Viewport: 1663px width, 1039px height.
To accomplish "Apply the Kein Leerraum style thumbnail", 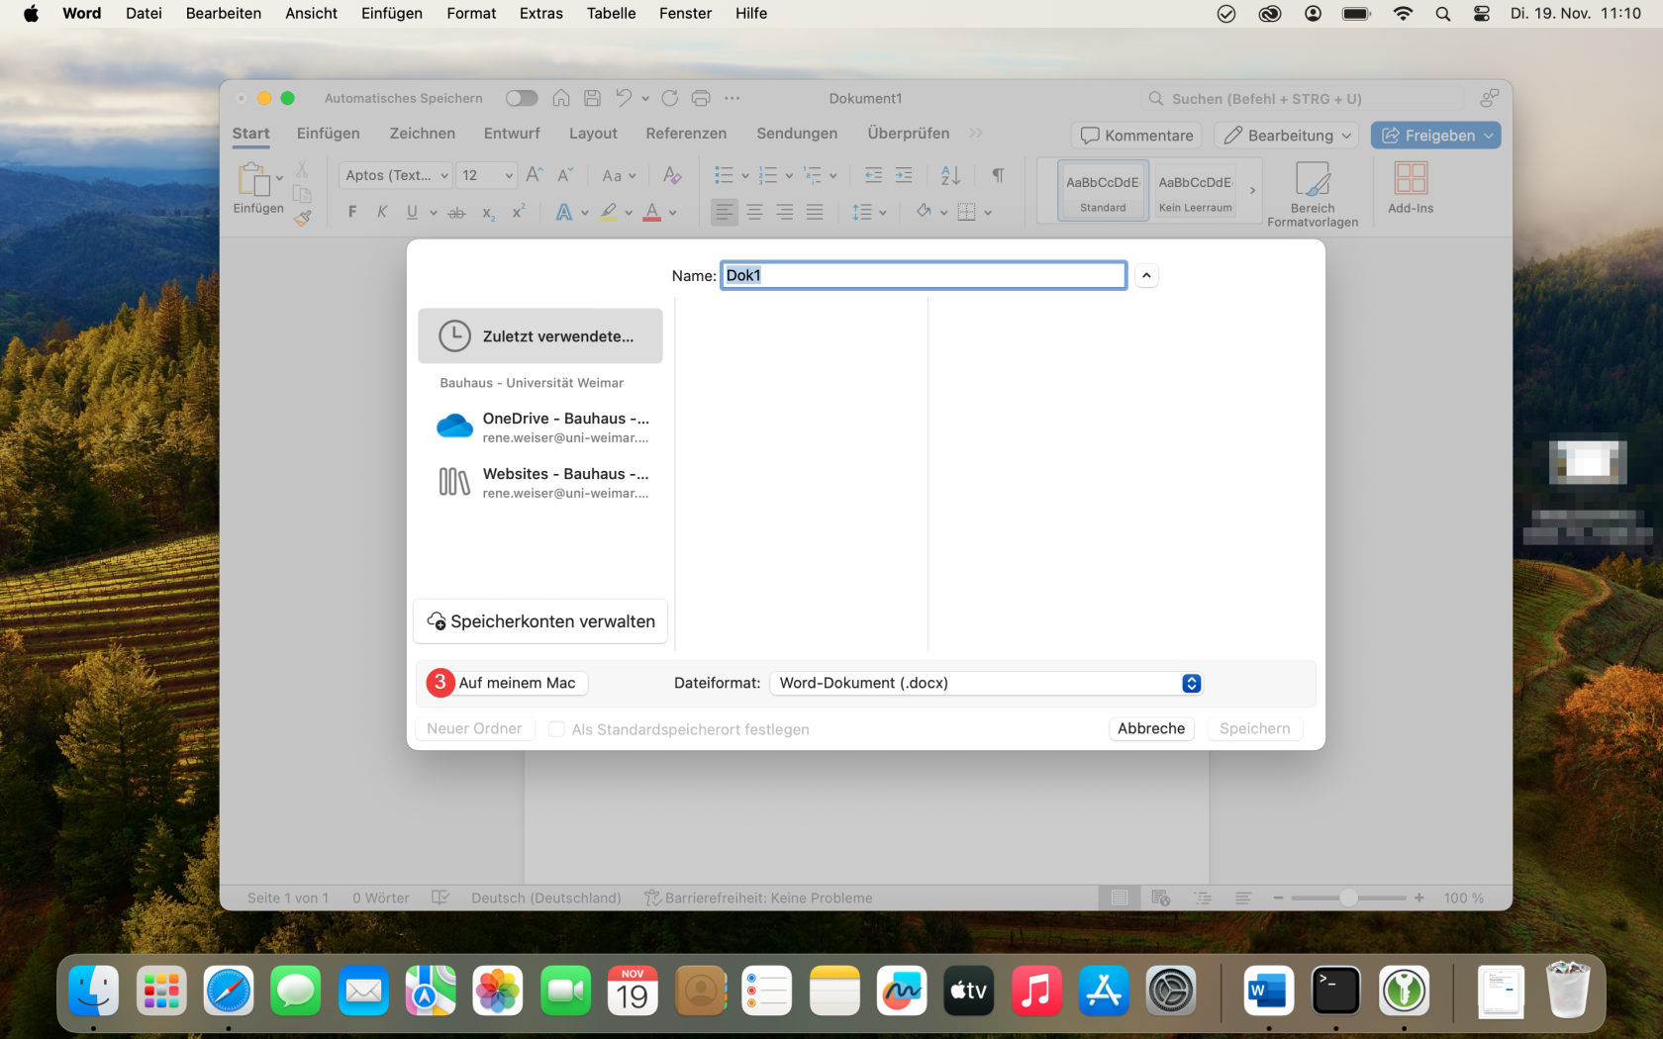I will tap(1196, 190).
